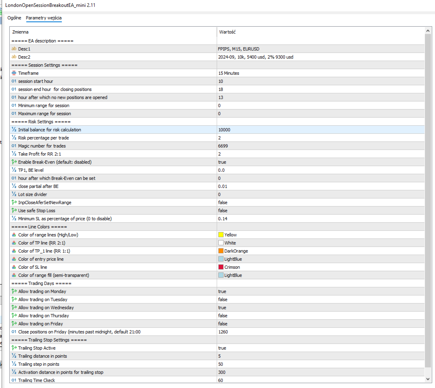Edit the Initial balance value 10000

(224, 130)
